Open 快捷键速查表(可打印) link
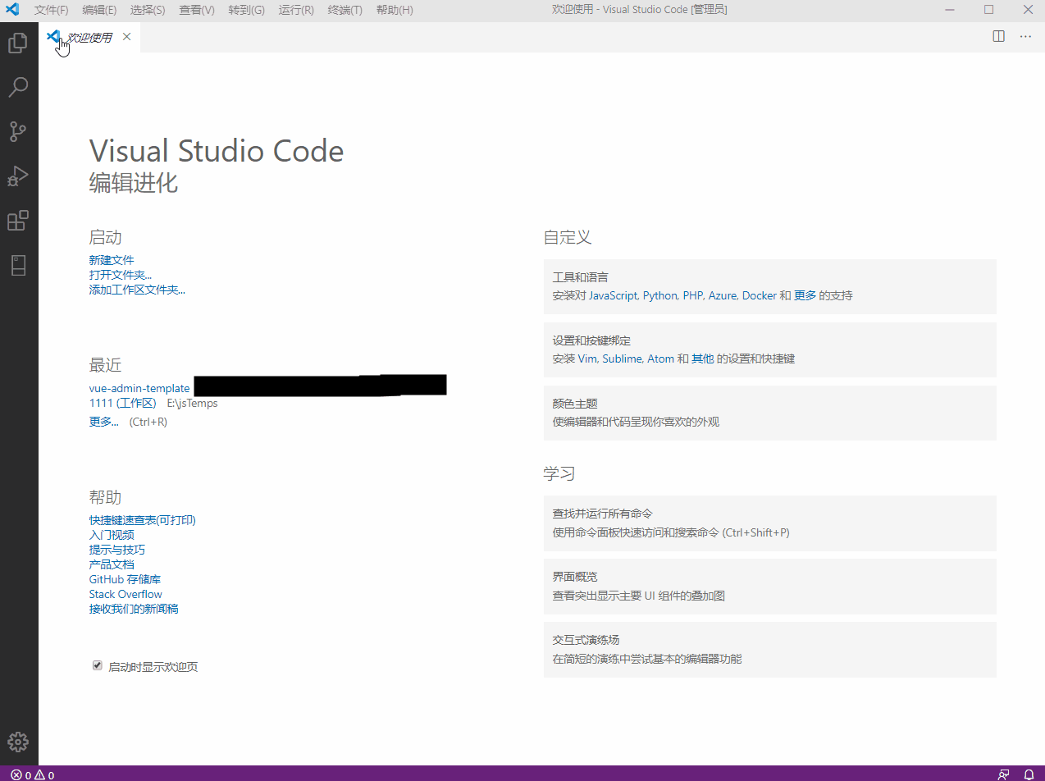1045x781 pixels. click(143, 520)
